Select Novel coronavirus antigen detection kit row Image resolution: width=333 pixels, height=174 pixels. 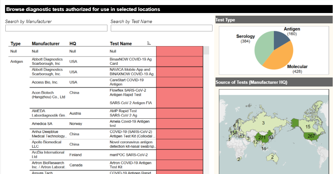[133, 144]
